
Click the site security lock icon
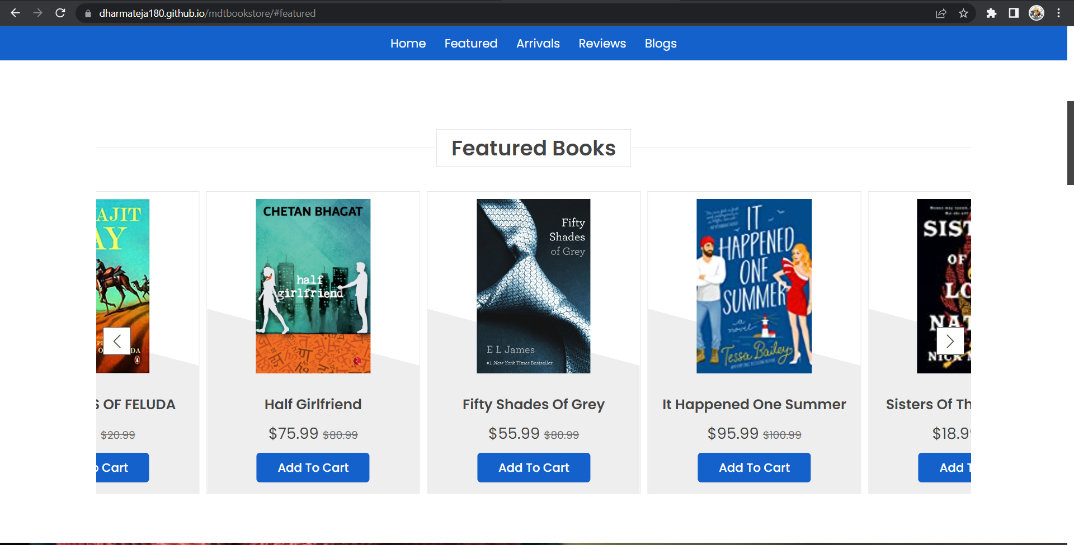tap(87, 13)
